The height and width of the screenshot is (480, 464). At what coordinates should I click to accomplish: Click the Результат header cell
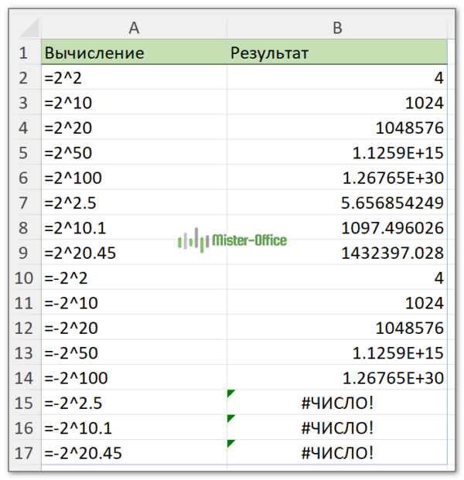click(x=337, y=53)
